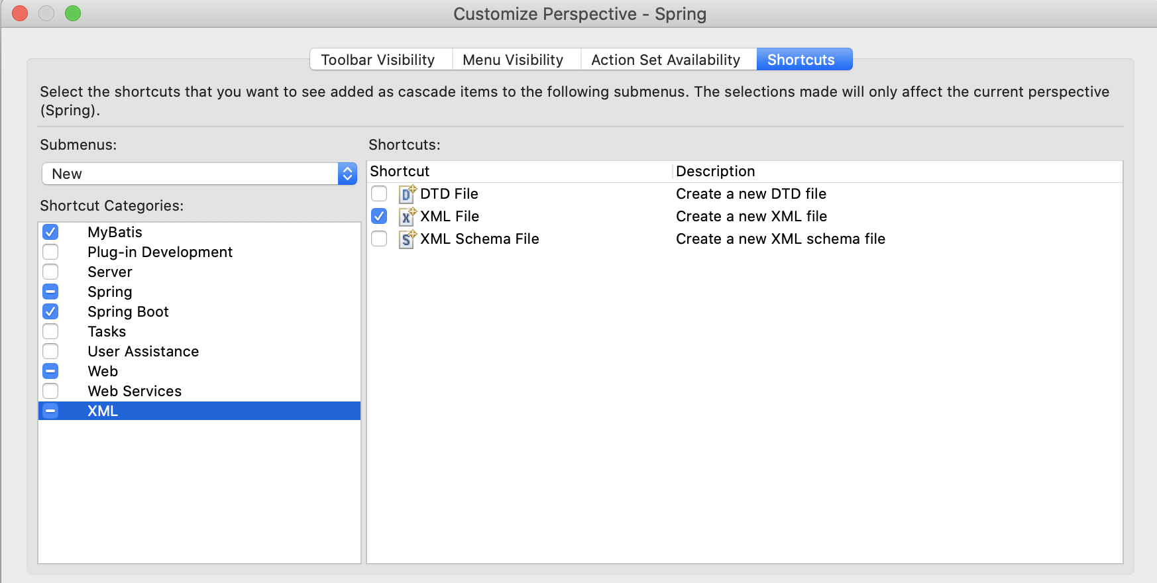Open the Action Set Availability tab
The width and height of the screenshot is (1157, 583).
click(669, 60)
